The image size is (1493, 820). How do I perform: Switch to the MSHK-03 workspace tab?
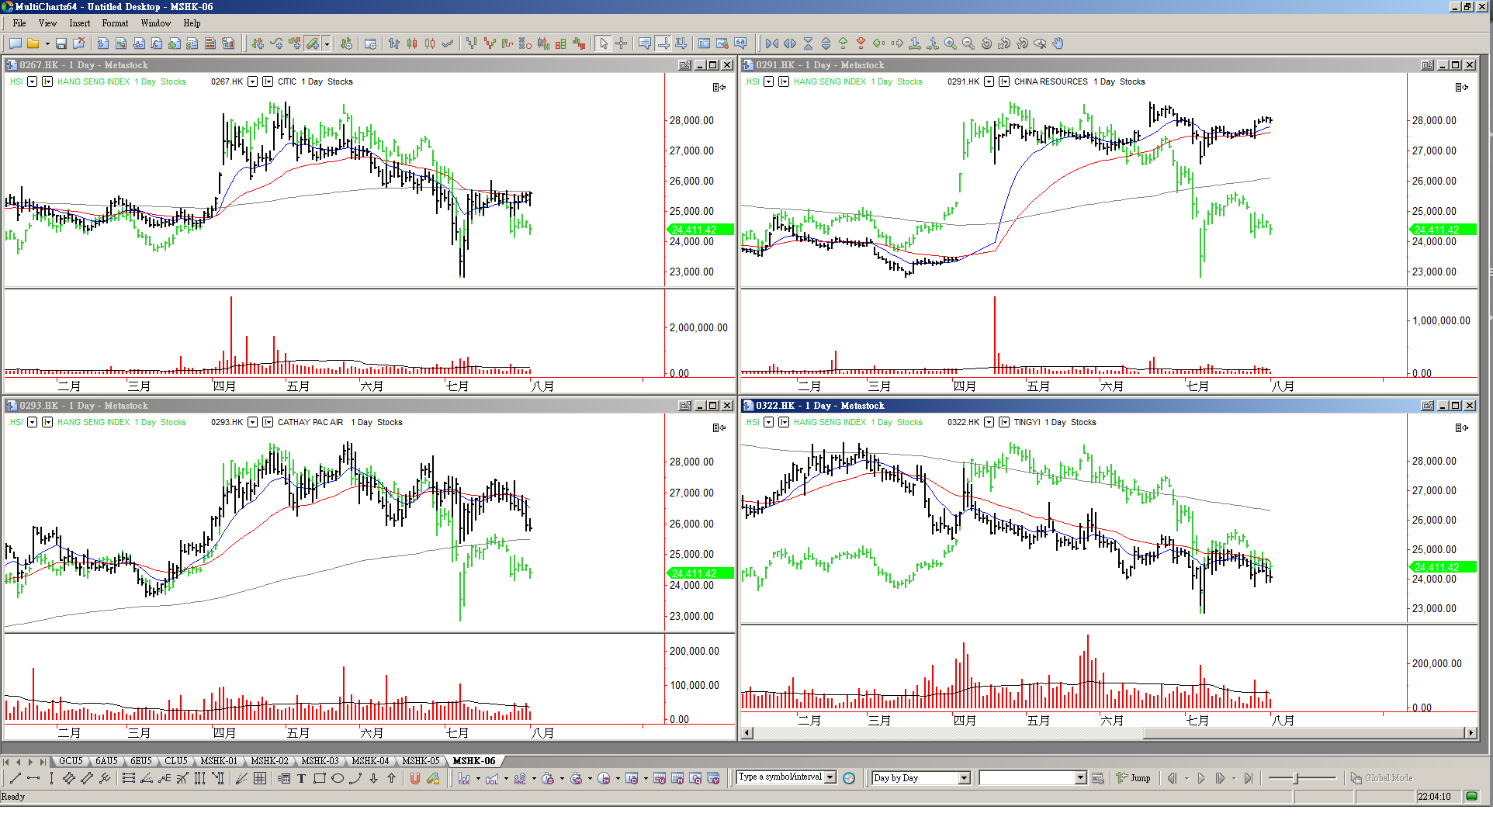tap(320, 761)
